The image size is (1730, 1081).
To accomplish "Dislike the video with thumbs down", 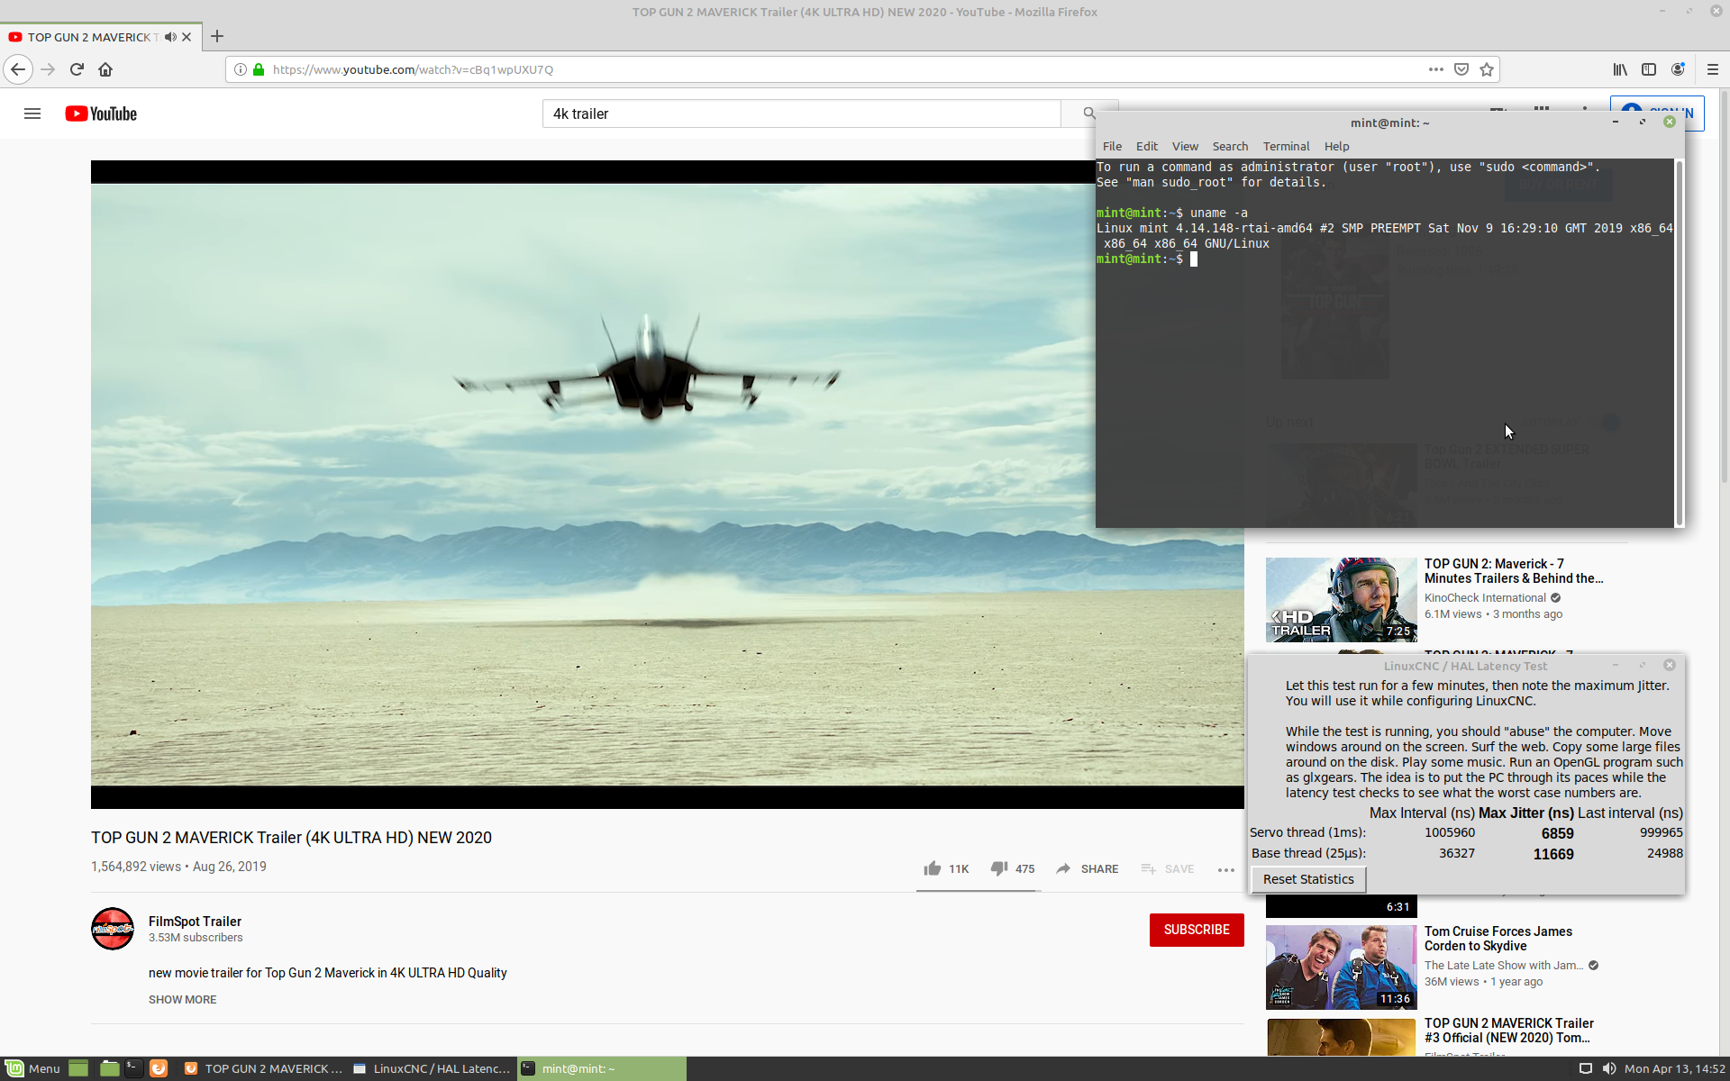I will (1012, 868).
